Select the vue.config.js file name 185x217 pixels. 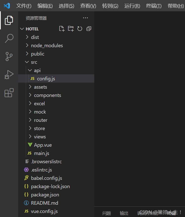[44, 211]
